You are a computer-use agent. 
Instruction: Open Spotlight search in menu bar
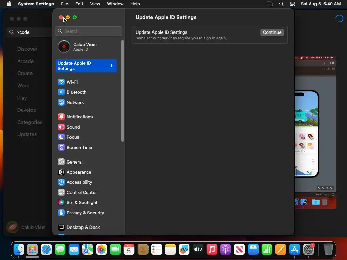[281, 4]
